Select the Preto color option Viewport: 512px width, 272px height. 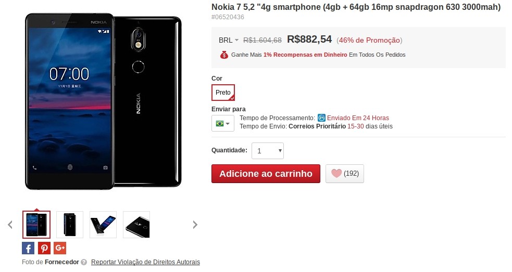[x=223, y=93]
